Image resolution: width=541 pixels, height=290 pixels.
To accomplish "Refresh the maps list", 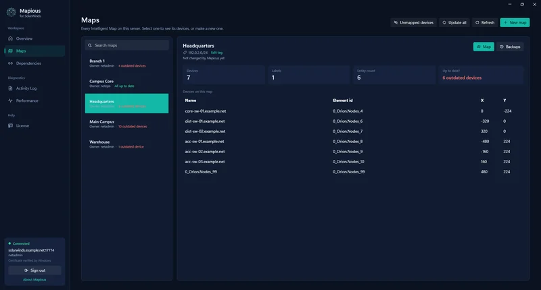I will click(x=485, y=23).
